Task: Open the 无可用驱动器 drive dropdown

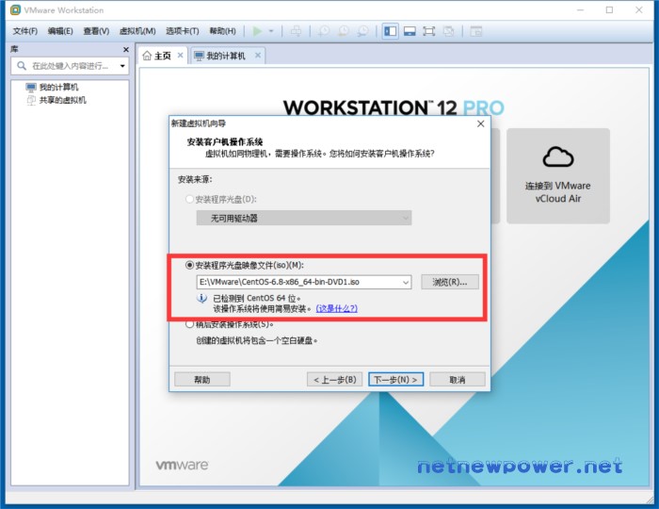Action: [x=304, y=218]
